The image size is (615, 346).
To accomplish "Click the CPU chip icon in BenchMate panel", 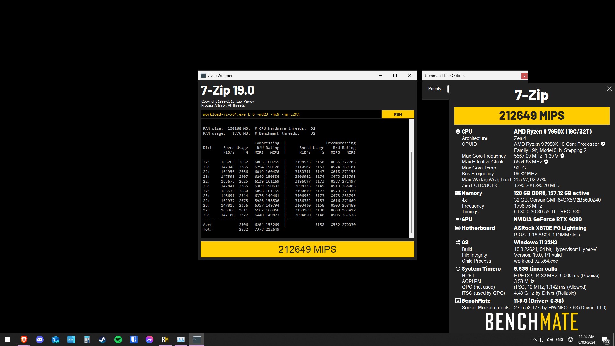I will click(x=458, y=131).
